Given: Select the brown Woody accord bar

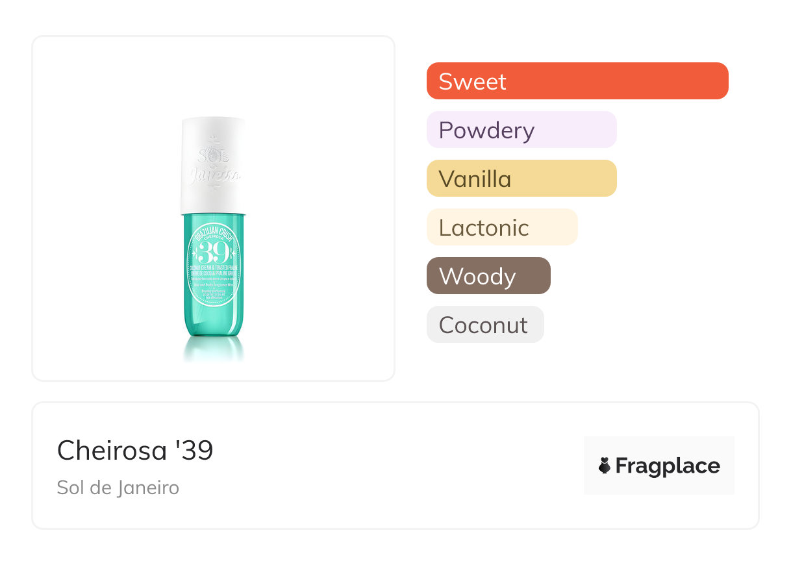Looking at the screenshot, I should (x=488, y=276).
